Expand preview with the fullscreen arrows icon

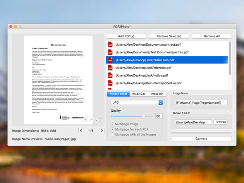click(x=98, y=120)
